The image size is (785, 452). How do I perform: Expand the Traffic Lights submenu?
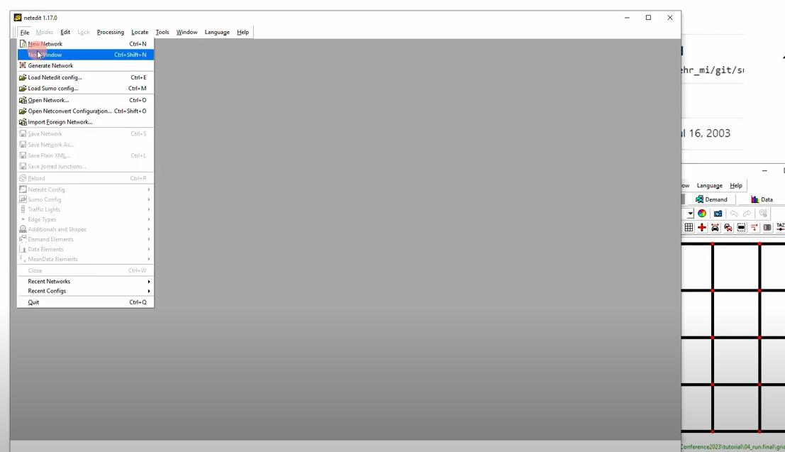[x=86, y=209]
